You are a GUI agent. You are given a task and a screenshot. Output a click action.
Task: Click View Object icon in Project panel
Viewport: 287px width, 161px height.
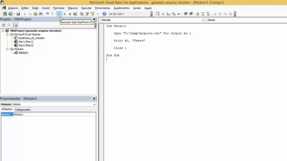tap(9, 25)
